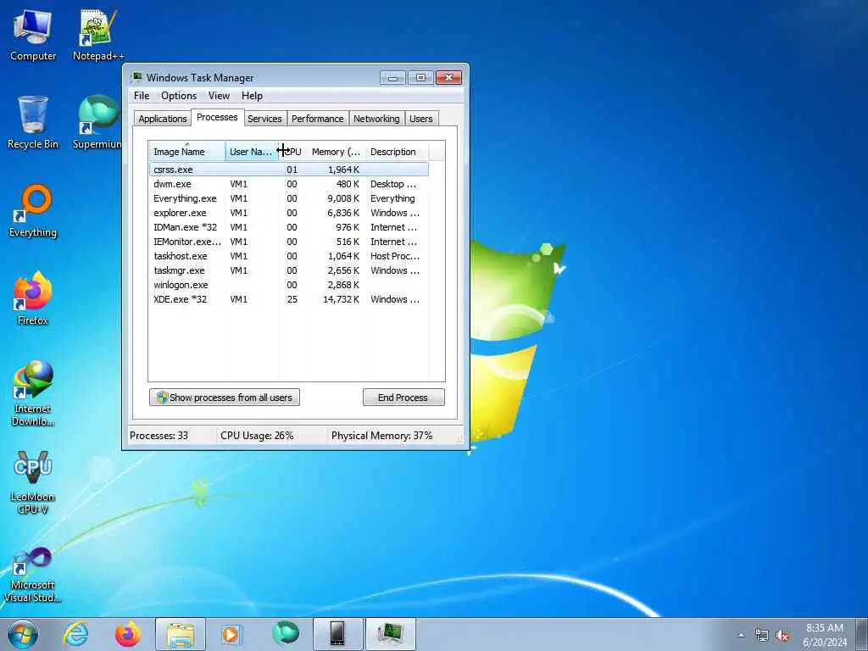Screen dimensions: 868x651
Task: Click the 14,732 K memory value
Action: tap(341, 299)
